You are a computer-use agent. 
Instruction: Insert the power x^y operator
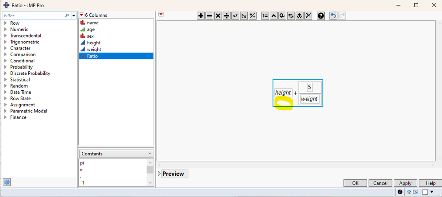[x=235, y=16]
